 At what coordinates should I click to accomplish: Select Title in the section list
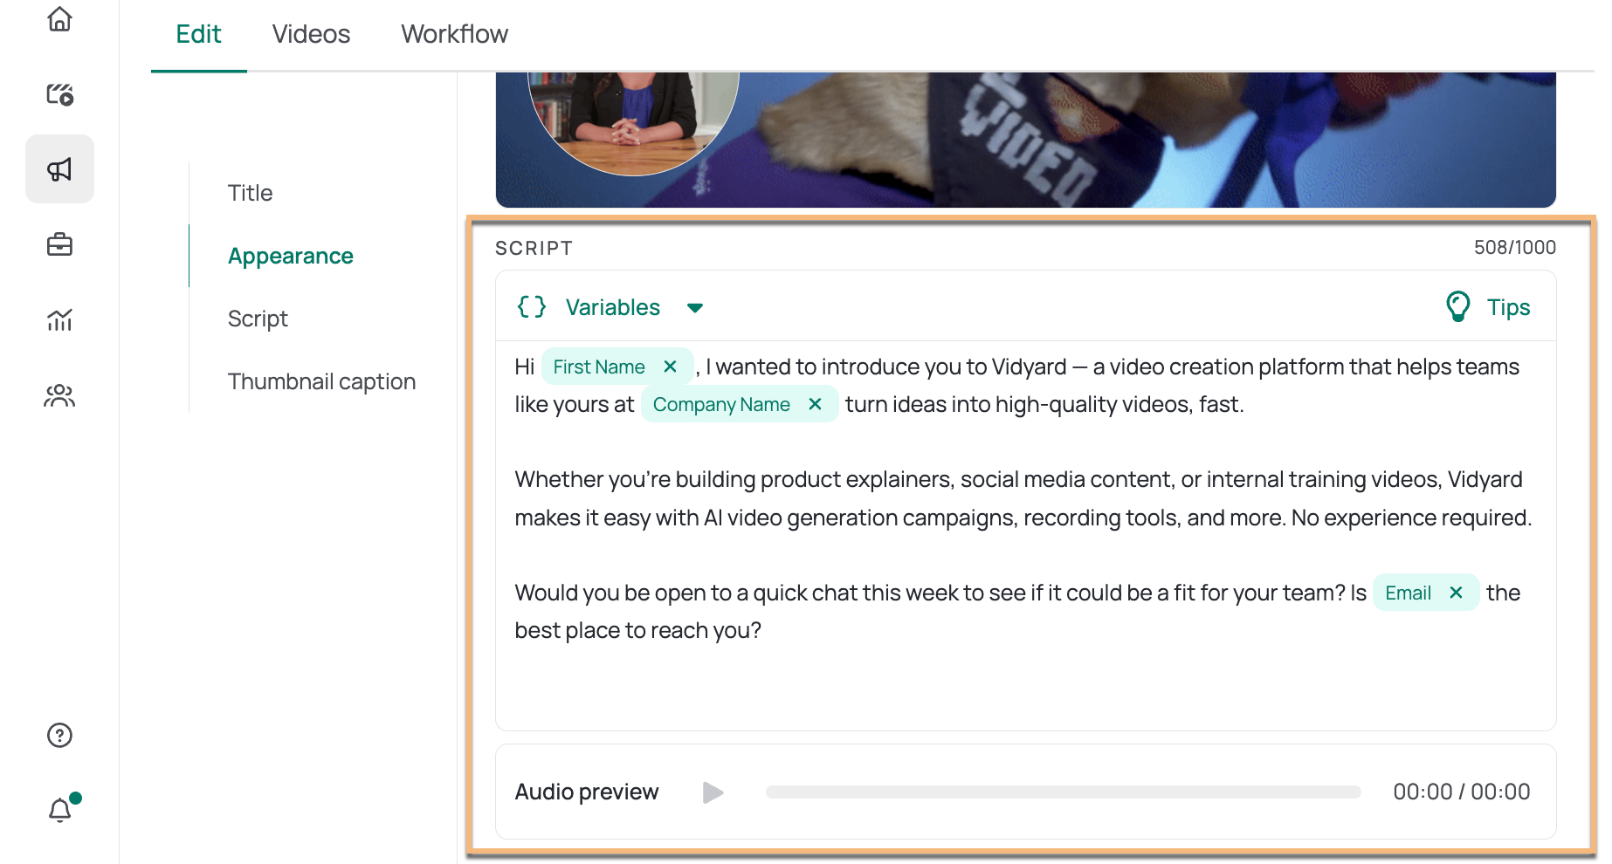pos(251,193)
